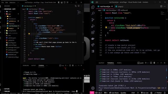168x94 pixels.
Task: Open changes compare icon in left editor toolbar
Action: (76, 6)
